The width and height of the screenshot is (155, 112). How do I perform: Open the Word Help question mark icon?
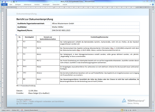coord(153,5)
